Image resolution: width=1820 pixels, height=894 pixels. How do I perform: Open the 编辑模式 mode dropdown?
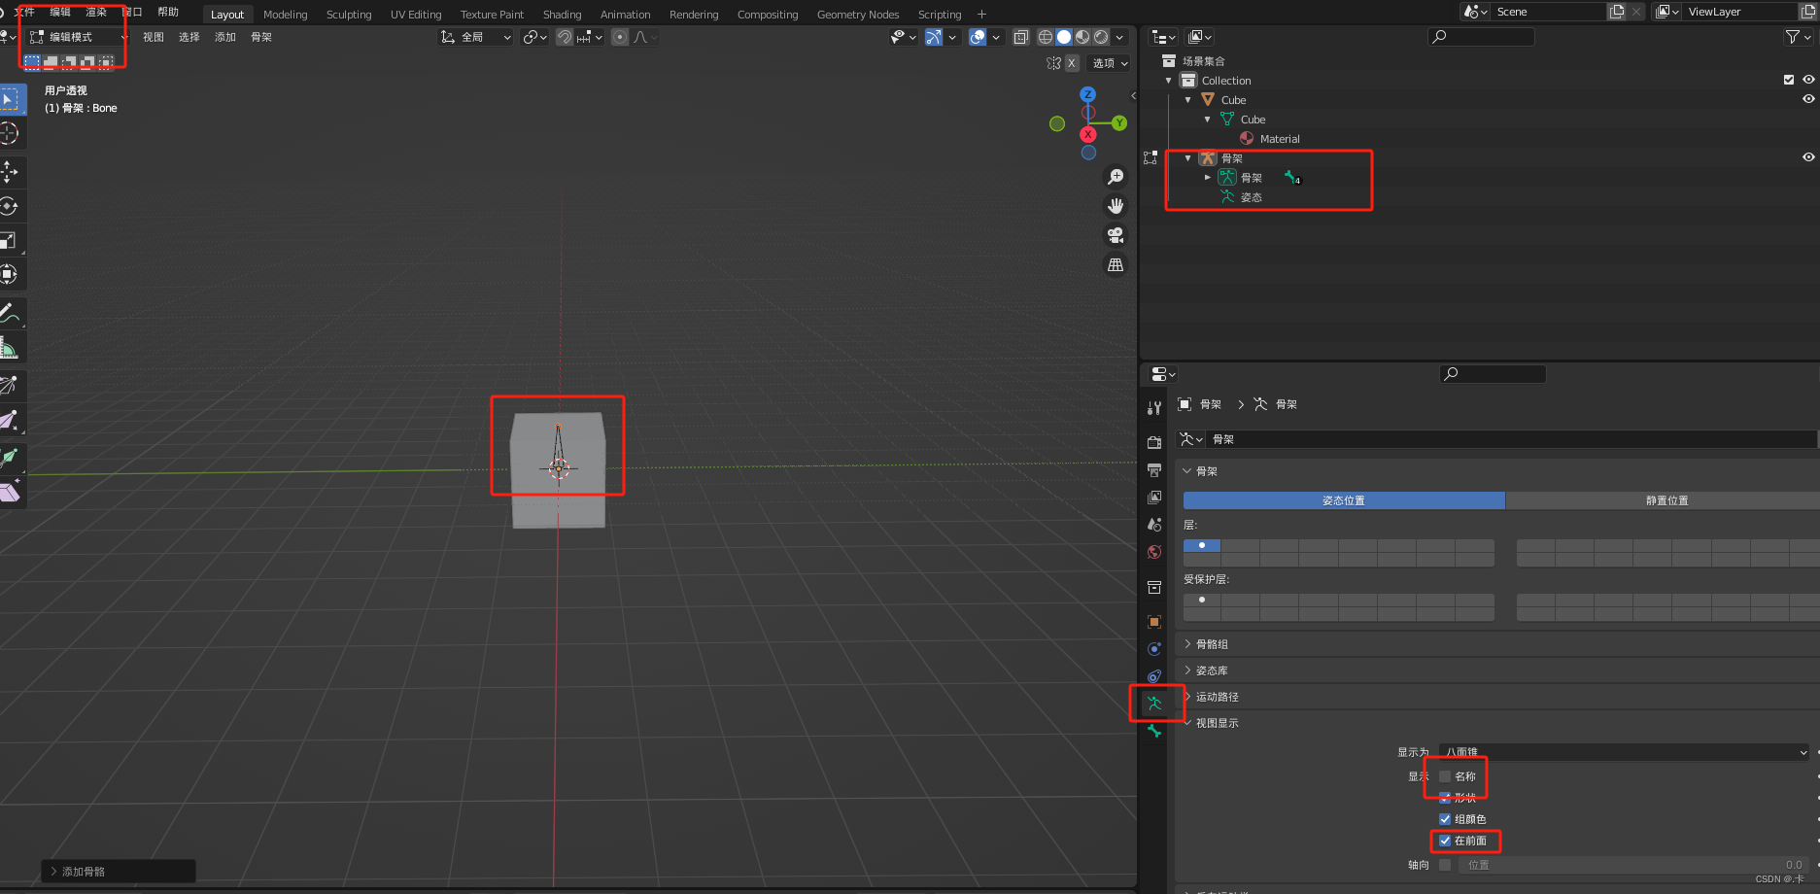click(x=78, y=37)
